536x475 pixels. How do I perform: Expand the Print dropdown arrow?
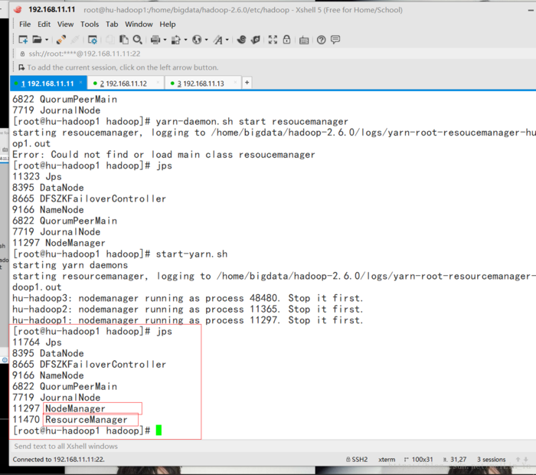click(x=165, y=40)
